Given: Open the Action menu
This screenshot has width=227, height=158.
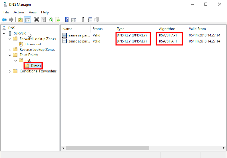Looking at the screenshot, I should point(19,12).
